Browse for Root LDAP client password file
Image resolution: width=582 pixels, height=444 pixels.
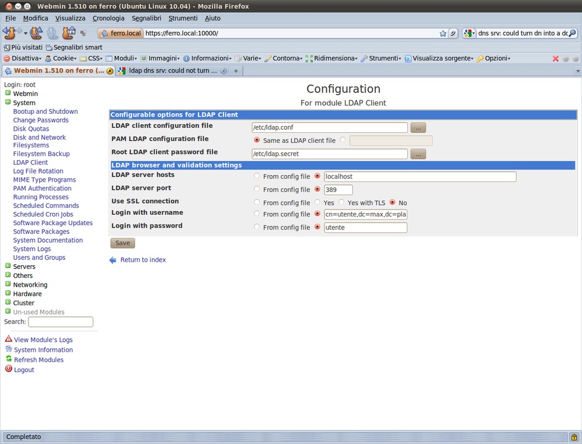click(x=418, y=154)
